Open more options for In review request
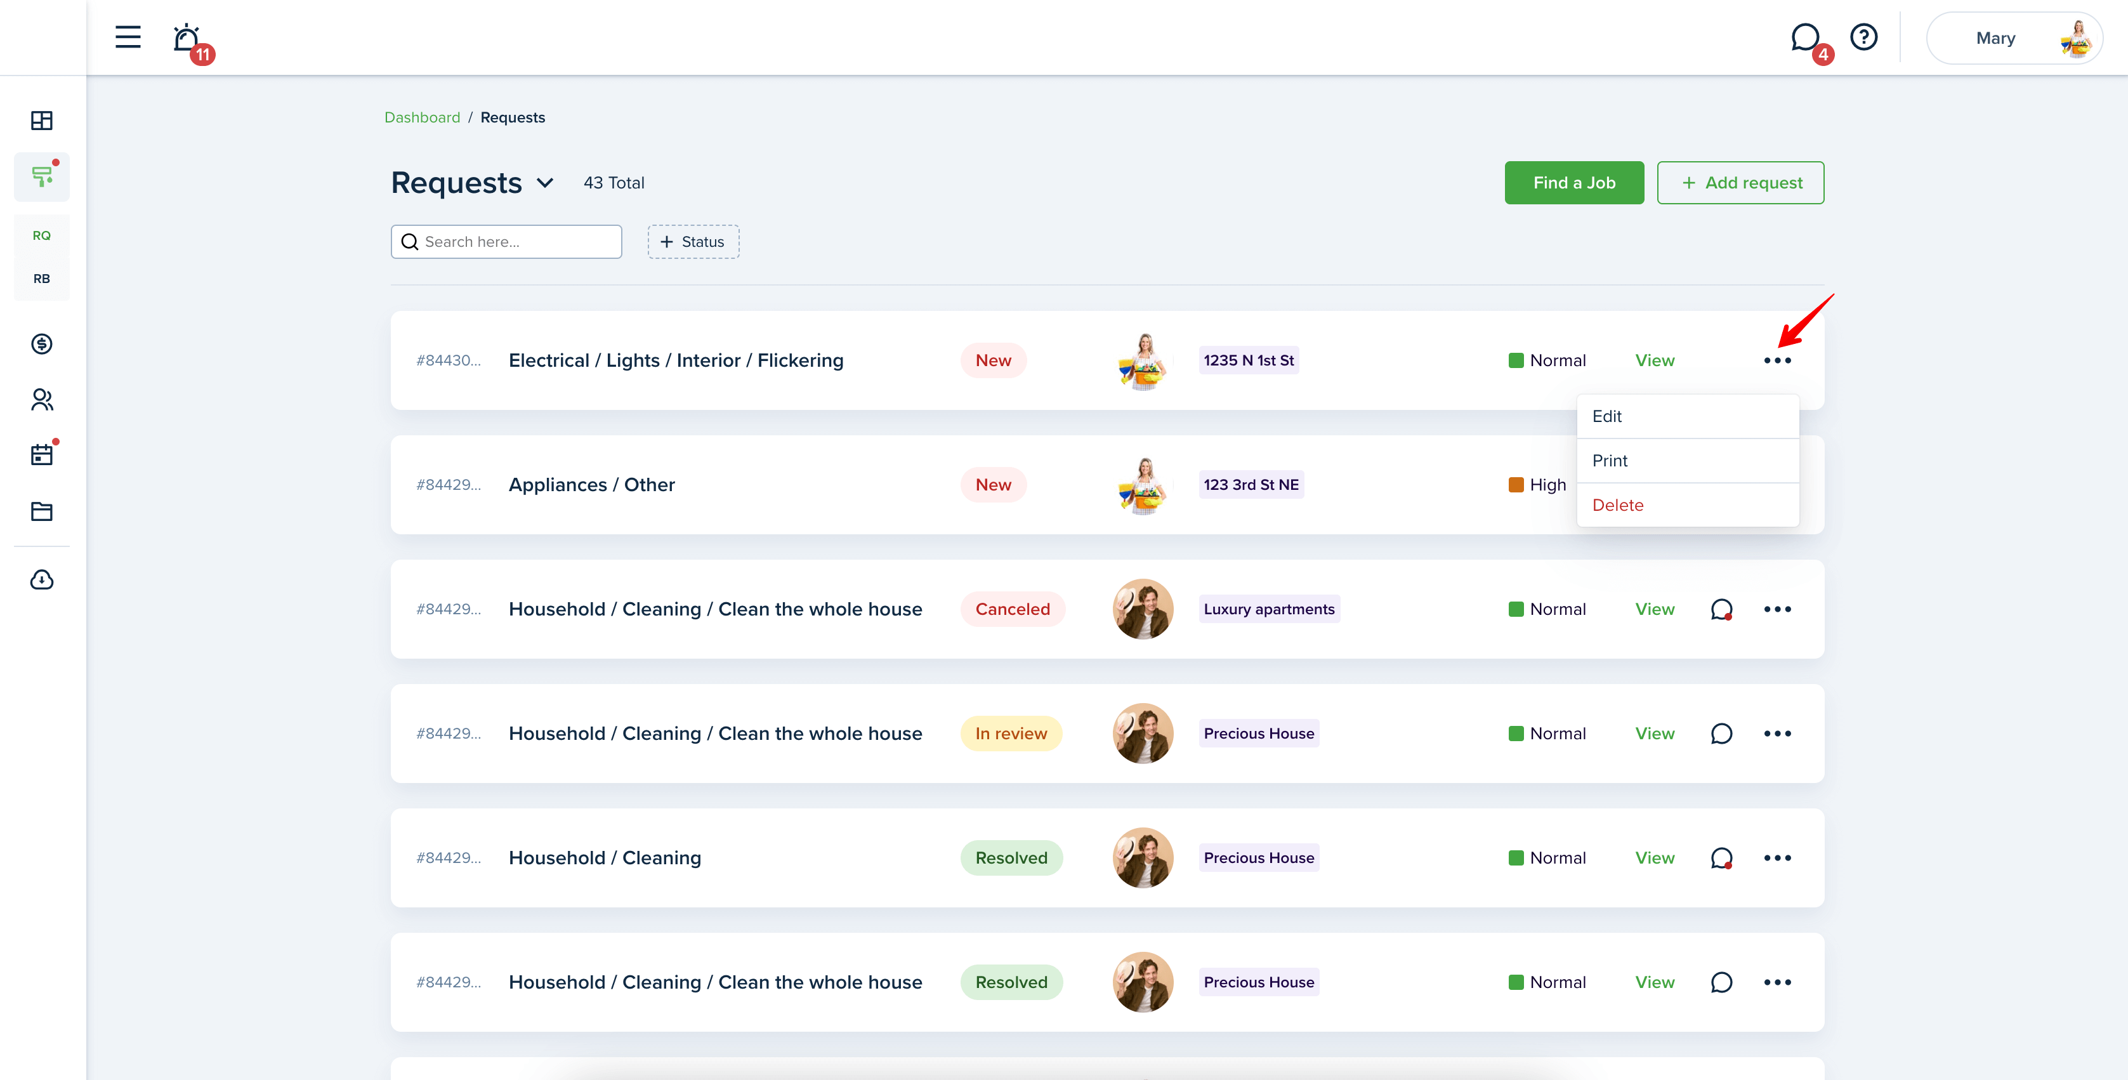This screenshot has height=1080, width=2128. click(x=1777, y=734)
